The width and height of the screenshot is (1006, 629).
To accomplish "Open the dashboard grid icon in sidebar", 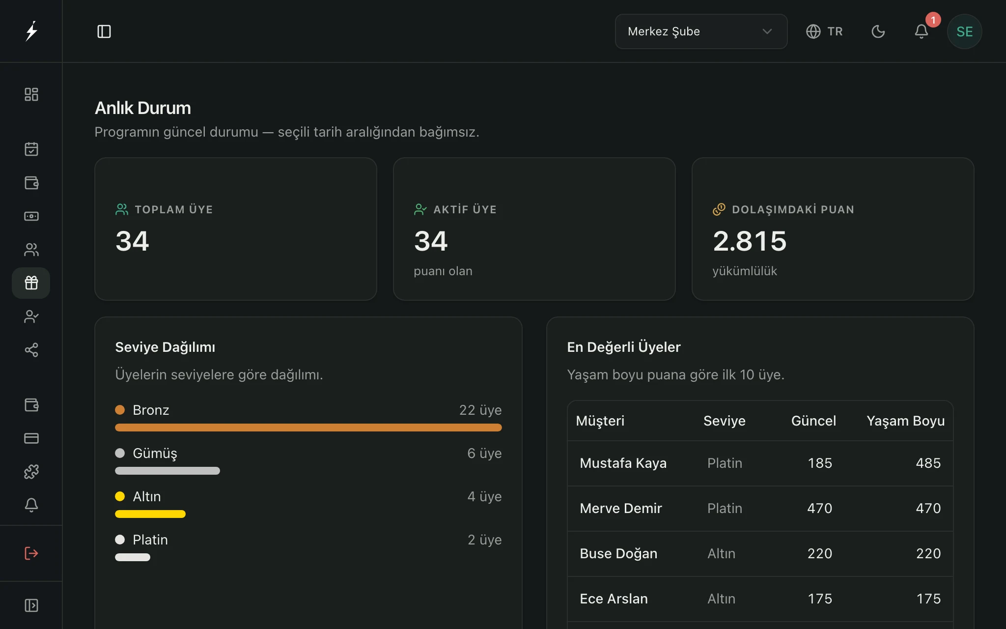I will pyautogui.click(x=31, y=94).
